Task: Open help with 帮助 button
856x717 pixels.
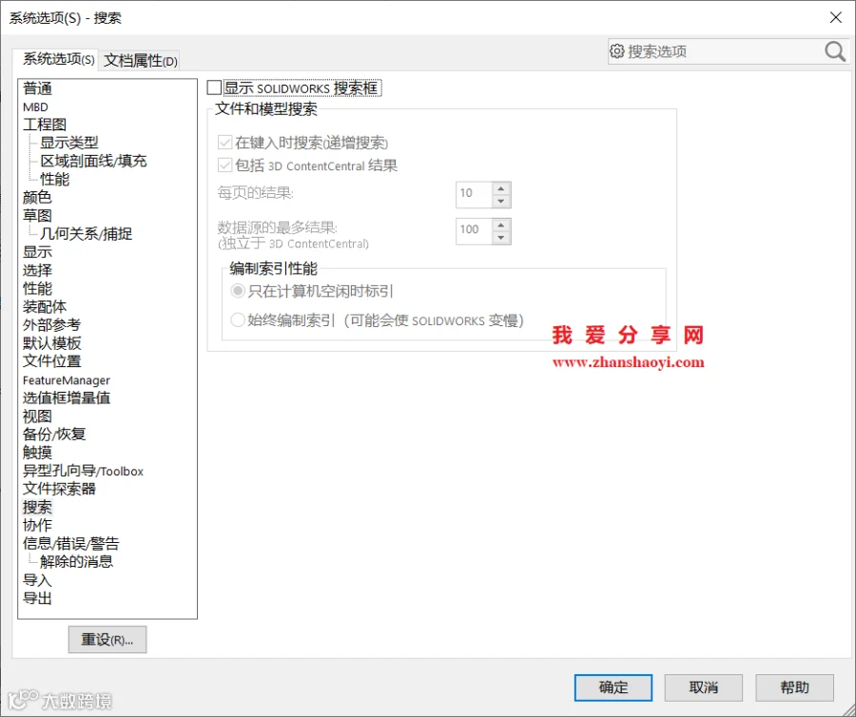Action: [795, 688]
